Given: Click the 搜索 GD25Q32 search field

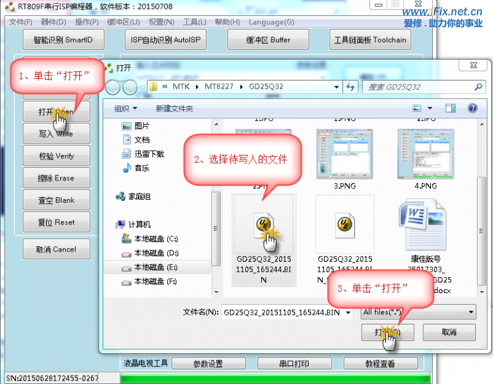Looking at the screenshot, I should pos(419,87).
